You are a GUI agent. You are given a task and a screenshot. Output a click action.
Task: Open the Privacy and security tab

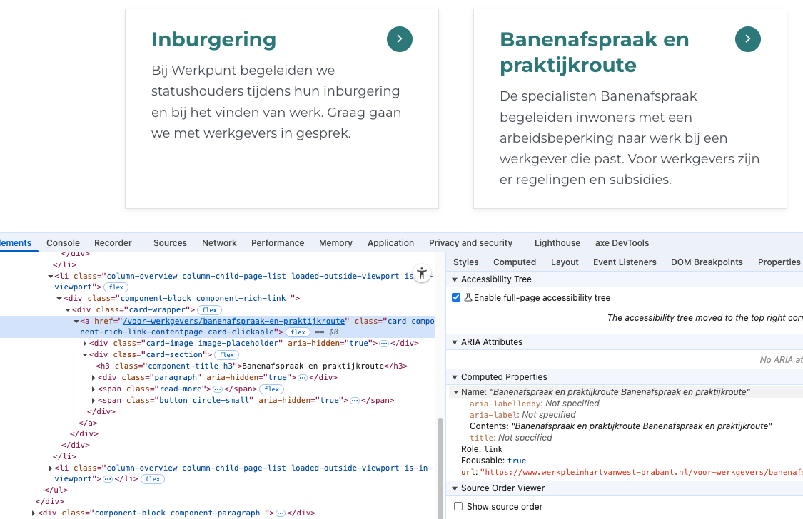click(470, 243)
